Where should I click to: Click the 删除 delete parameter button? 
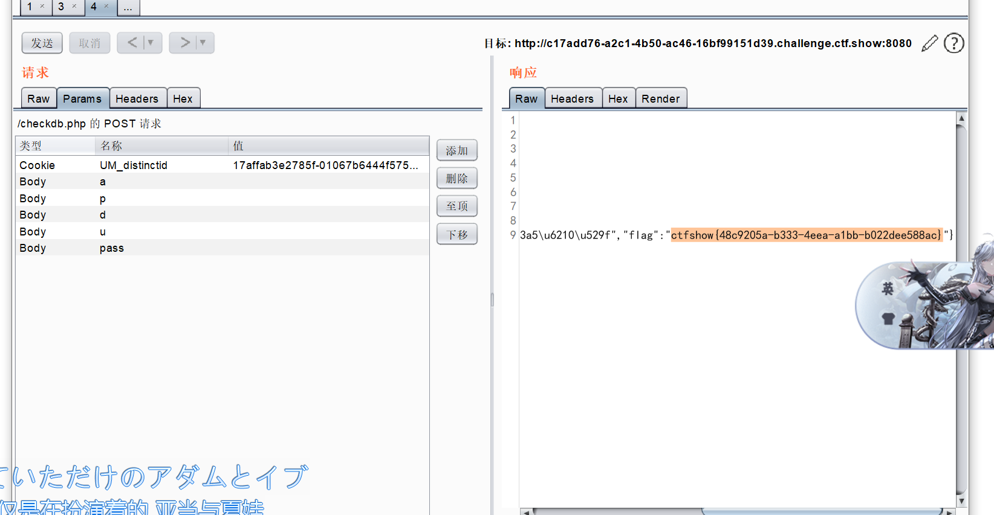tap(457, 178)
